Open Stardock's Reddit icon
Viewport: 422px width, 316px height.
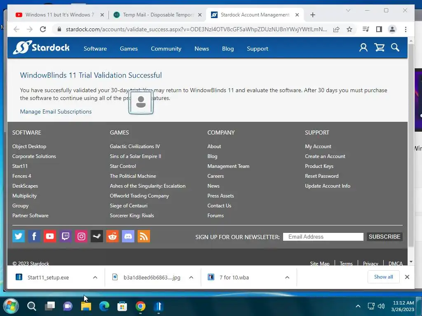[x=113, y=236]
